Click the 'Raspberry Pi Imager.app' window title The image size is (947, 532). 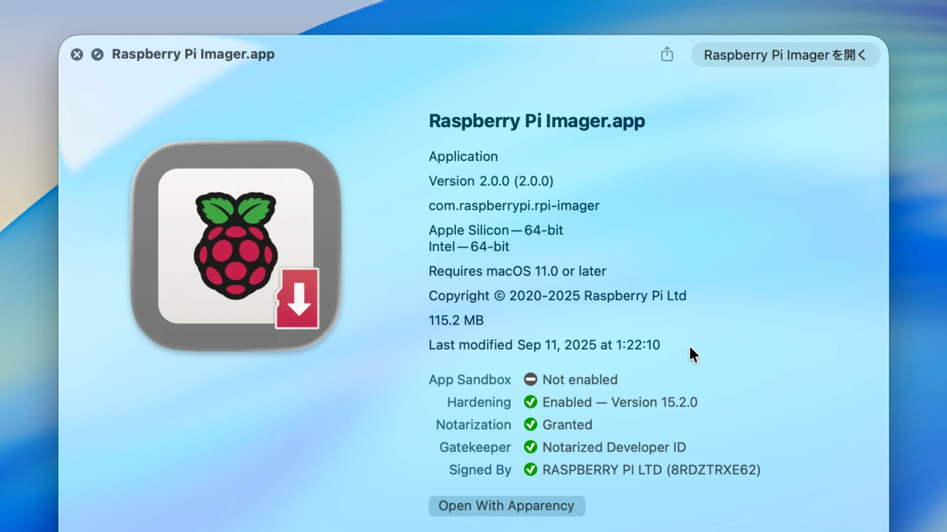pos(193,54)
